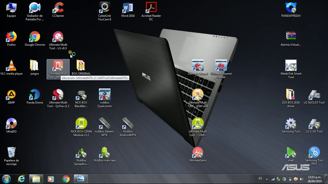This screenshot has width=328, height=184.
Task: Open the BOX ORIGINAL folder
Action: click(81, 68)
